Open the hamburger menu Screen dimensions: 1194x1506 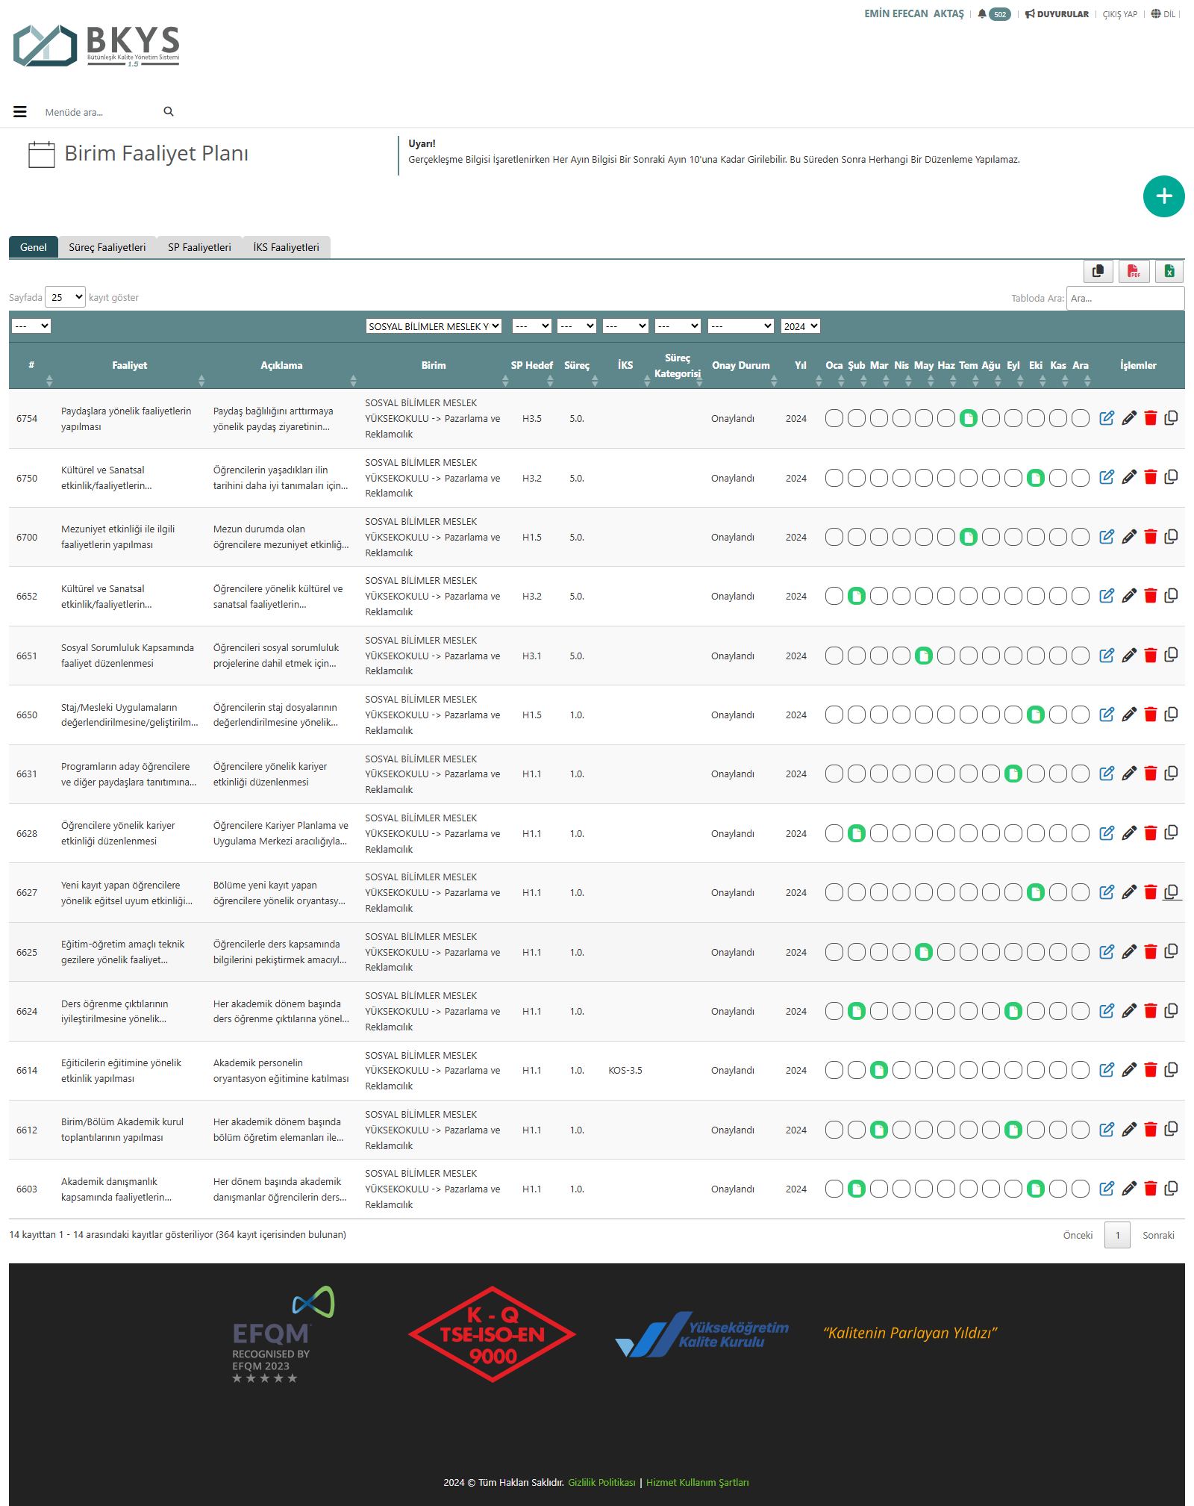pyautogui.click(x=20, y=112)
